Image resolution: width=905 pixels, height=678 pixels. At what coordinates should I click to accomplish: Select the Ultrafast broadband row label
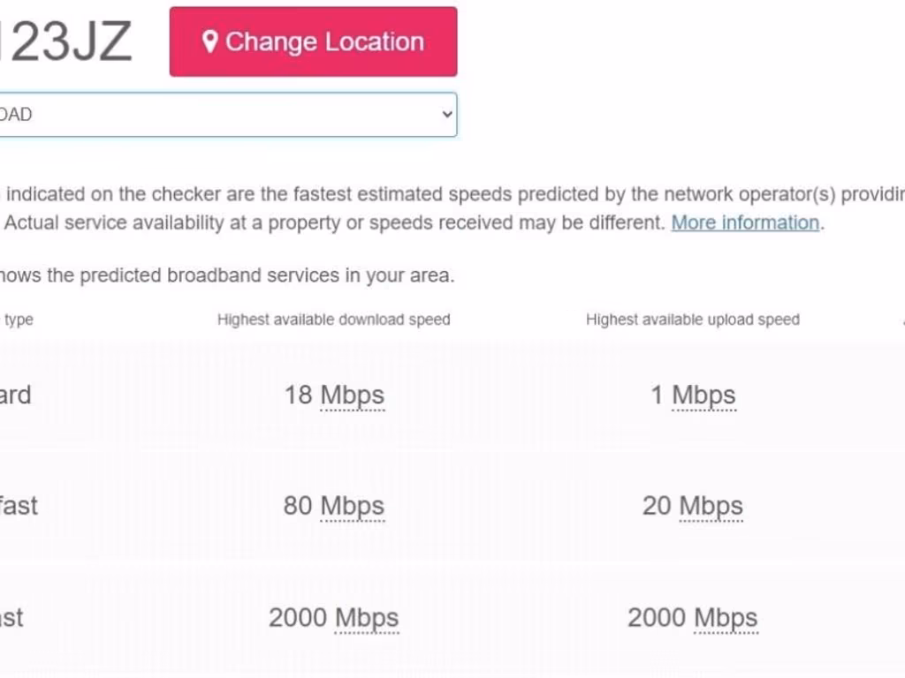[x=11, y=617]
